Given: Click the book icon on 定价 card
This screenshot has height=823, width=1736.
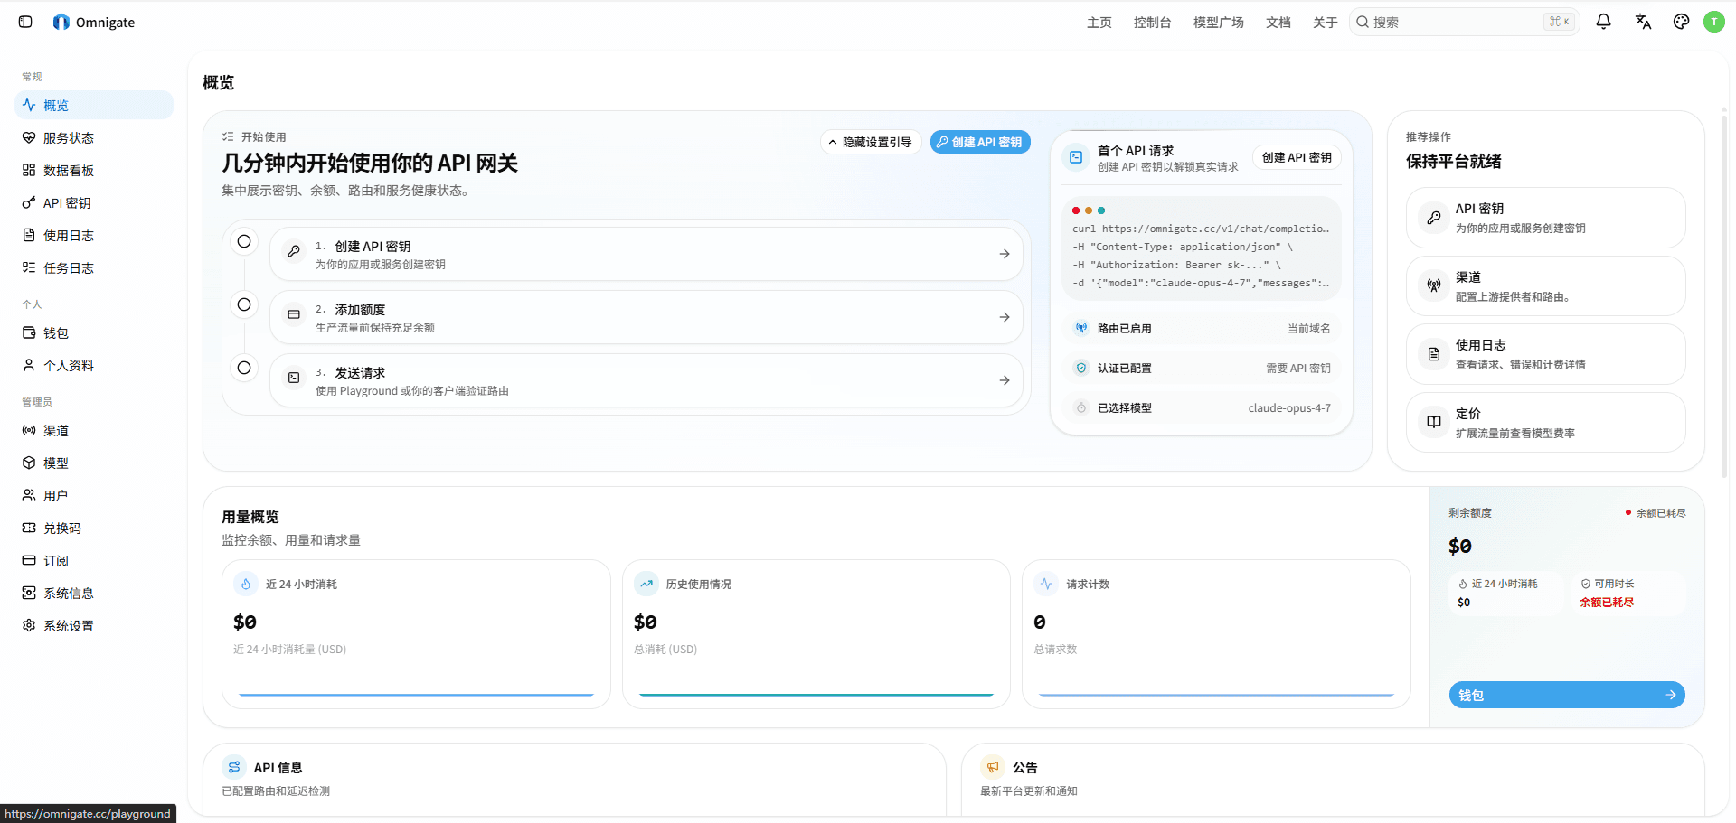Looking at the screenshot, I should point(1434,422).
